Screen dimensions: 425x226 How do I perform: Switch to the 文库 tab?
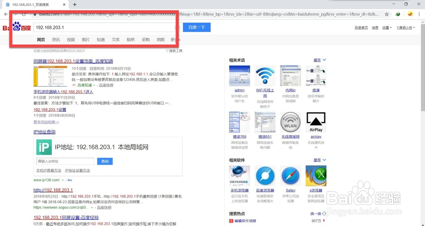(x=116, y=40)
